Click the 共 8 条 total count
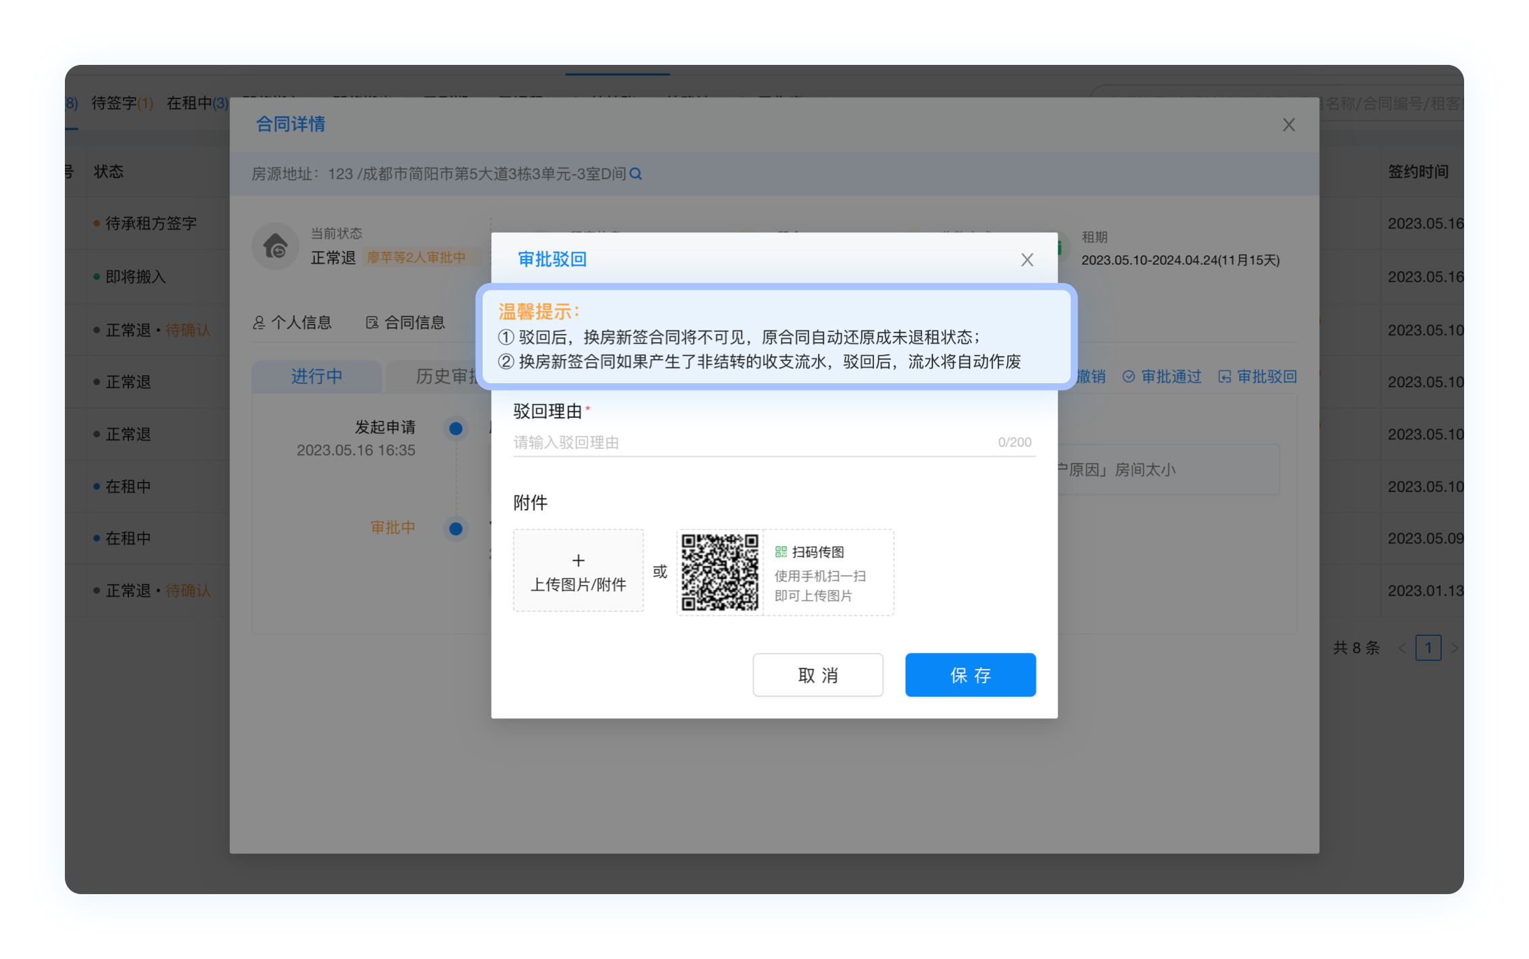1529x959 pixels. pyautogui.click(x=1356, y=648)
